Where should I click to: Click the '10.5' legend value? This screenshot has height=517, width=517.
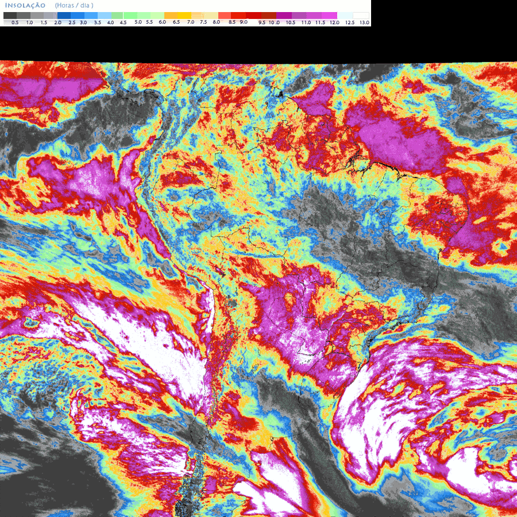pos(291,22)
